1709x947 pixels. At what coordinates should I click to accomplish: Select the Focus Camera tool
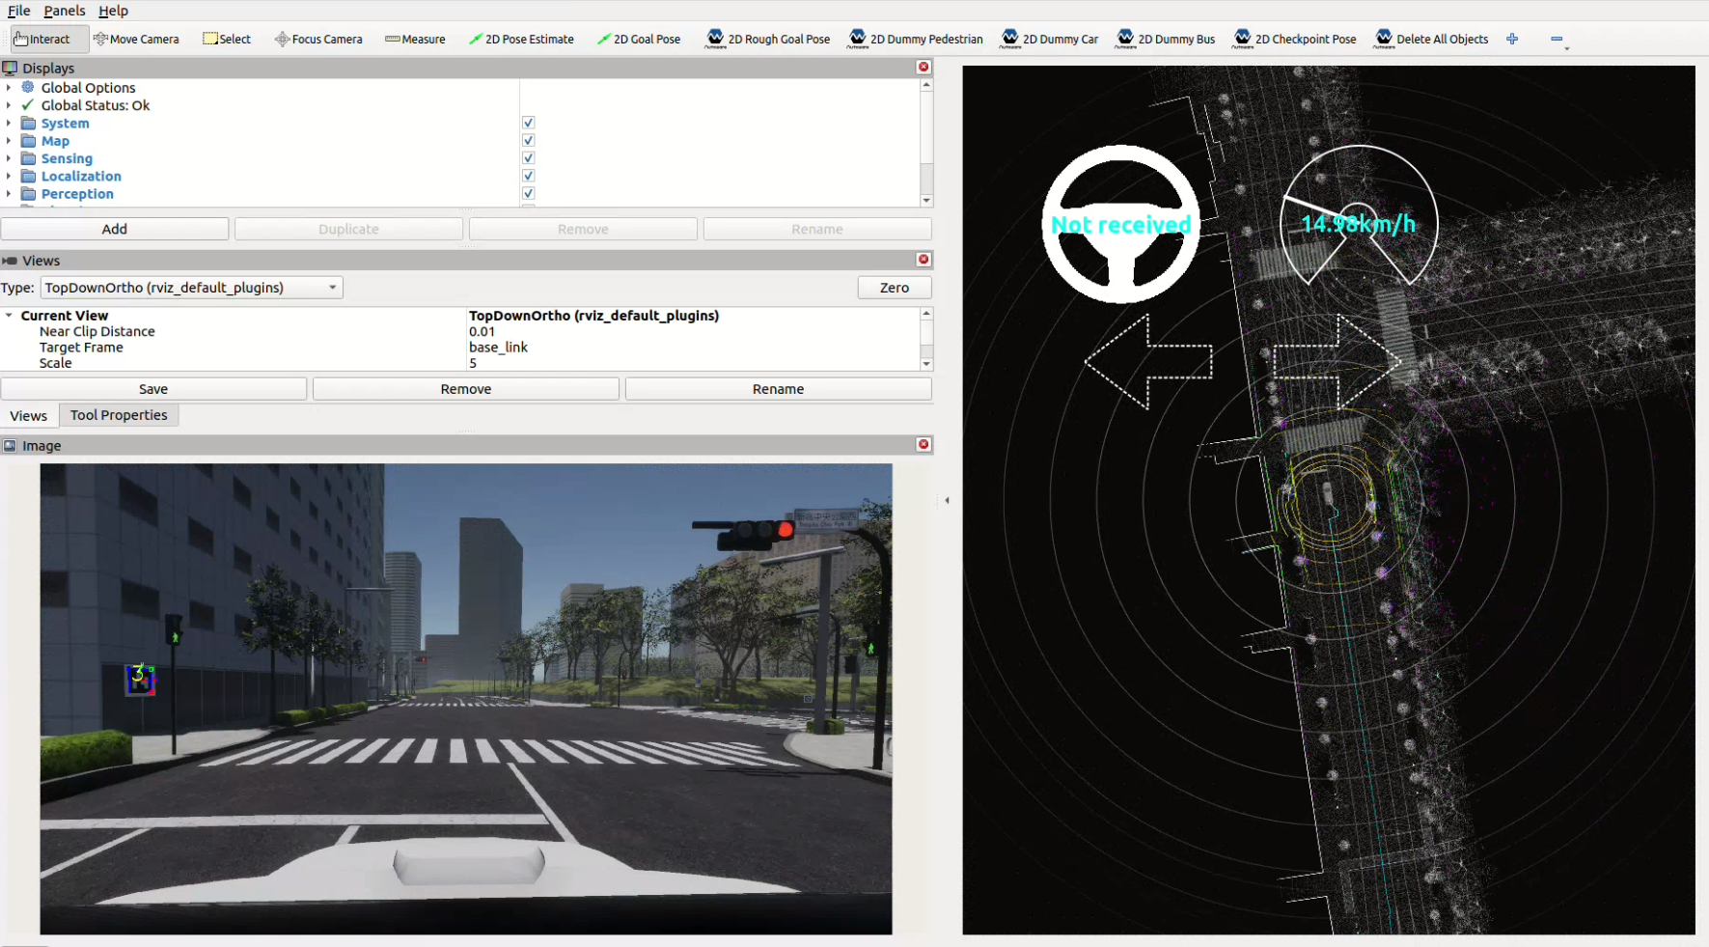click(x=318, y=39)
